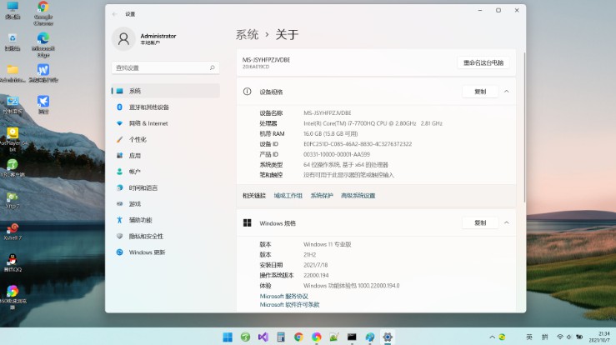Select the install date 2021/7/18
The width and height of the screenshot is (616, 345).
pos(315,265)
